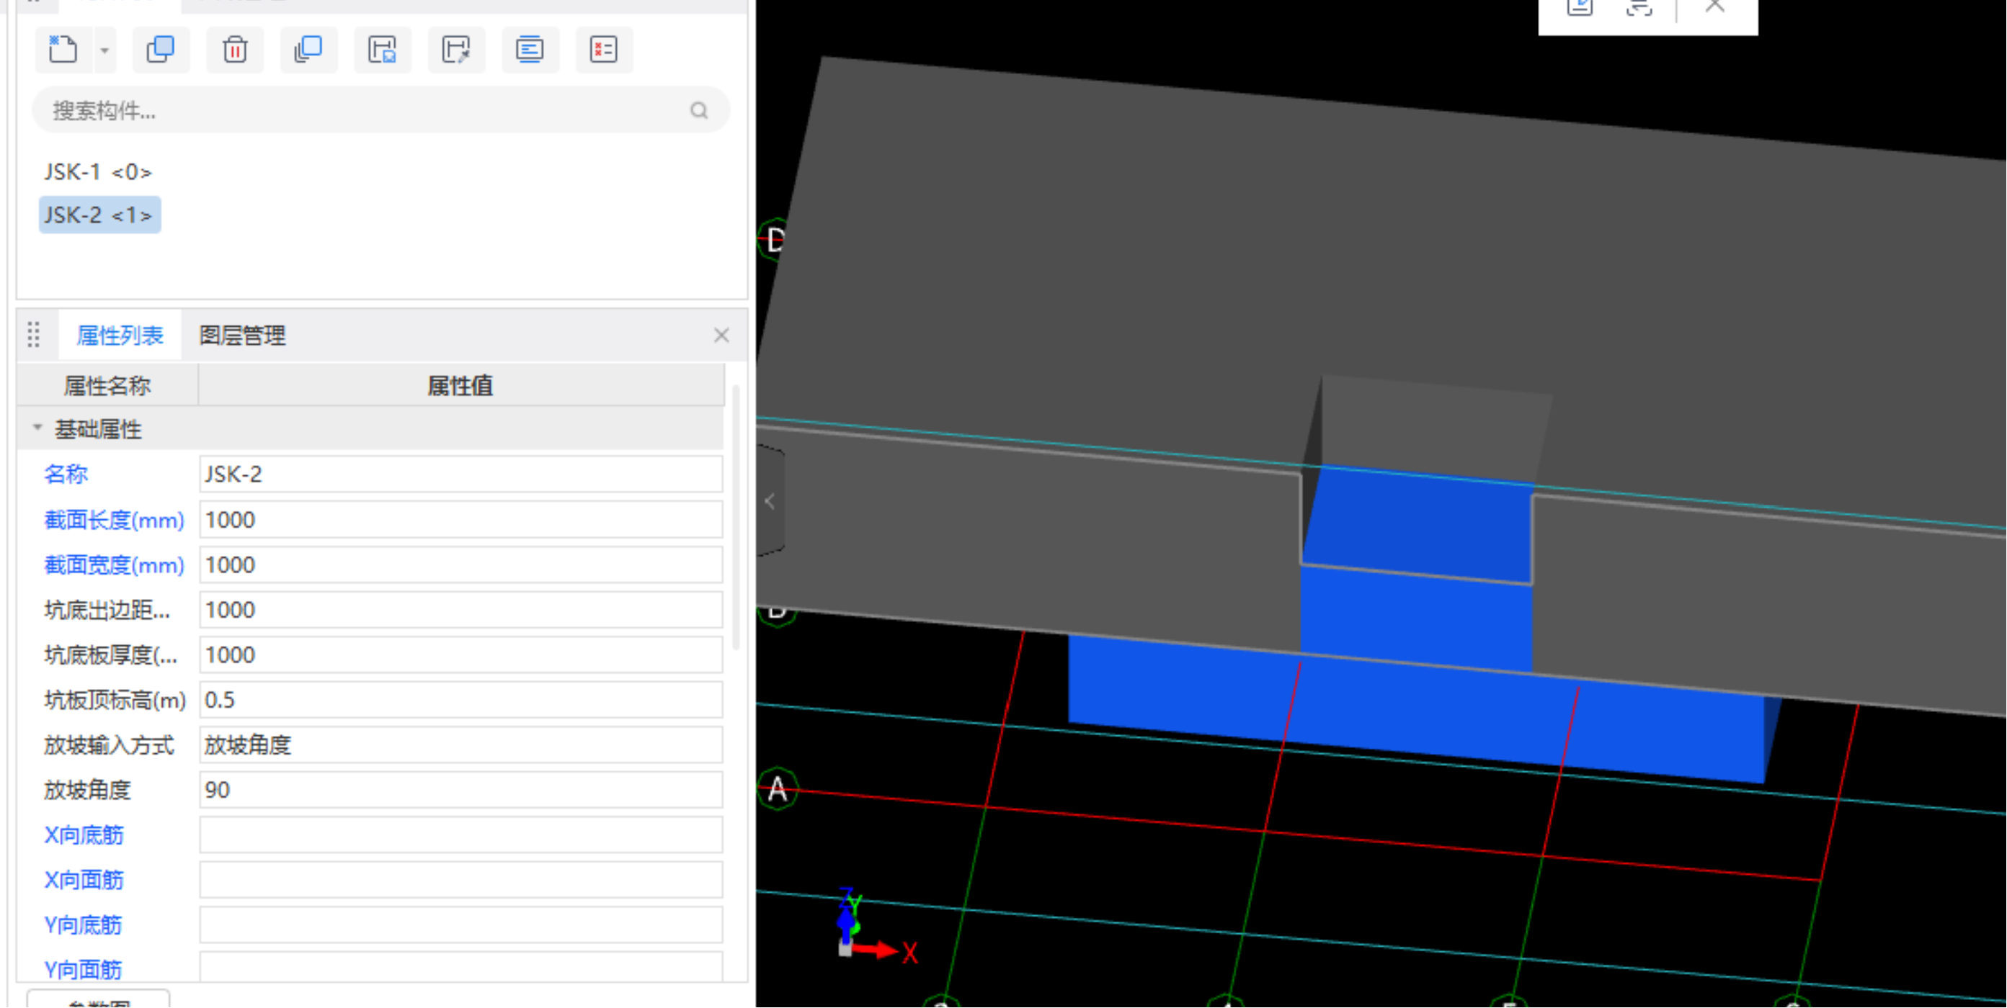Image resolution: width=2007 pixels, height=1008 pixels.
Task: Close the properties panel
Action: (721, 336)
